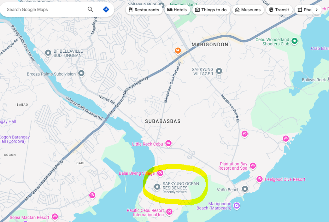Click the Vaño Beach location pin
Image resolution: width=329 pixels, height=222 pixels.
coord(245,189)
